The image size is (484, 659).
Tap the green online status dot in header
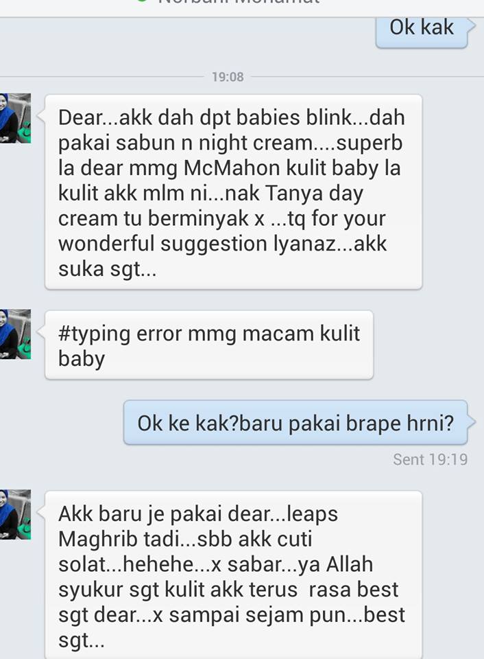(x=143, y=1)
